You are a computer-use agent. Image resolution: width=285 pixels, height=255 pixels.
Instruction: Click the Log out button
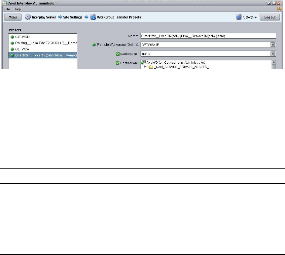coord(270,17)
